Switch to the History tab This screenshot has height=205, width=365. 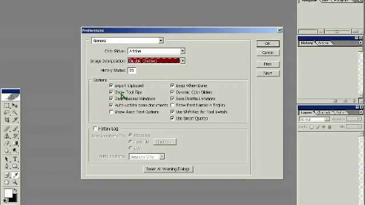[x=307, y=43]
